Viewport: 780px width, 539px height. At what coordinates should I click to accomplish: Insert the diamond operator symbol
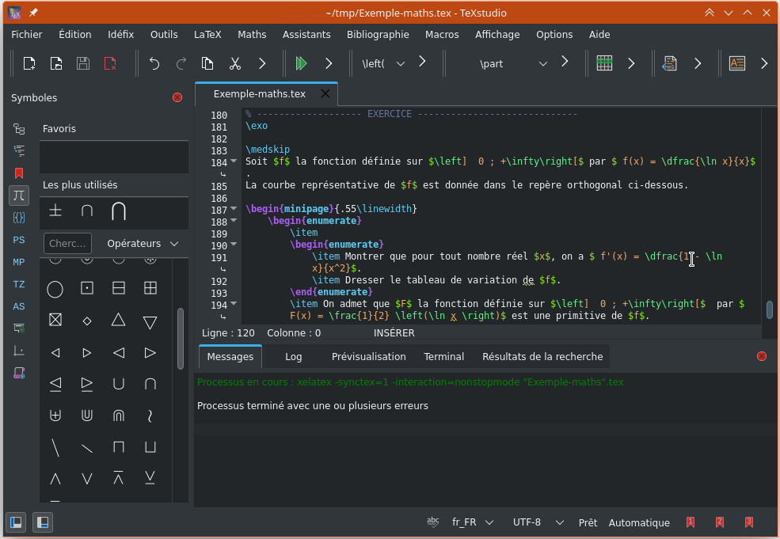(87, 321)
